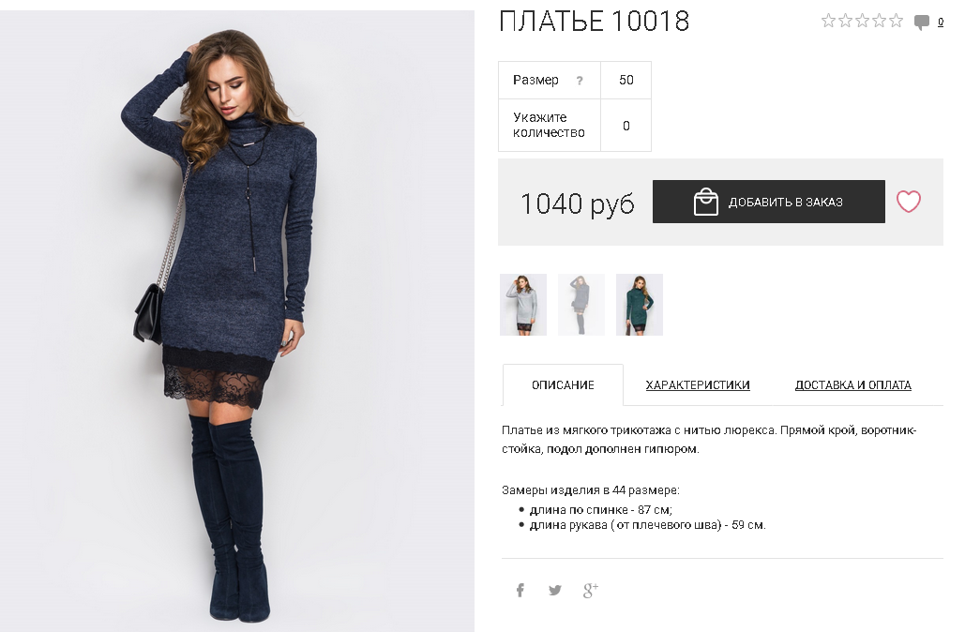Select the ОПИСАНИЕ tab

pyautogui.click(x=563, y=385)
